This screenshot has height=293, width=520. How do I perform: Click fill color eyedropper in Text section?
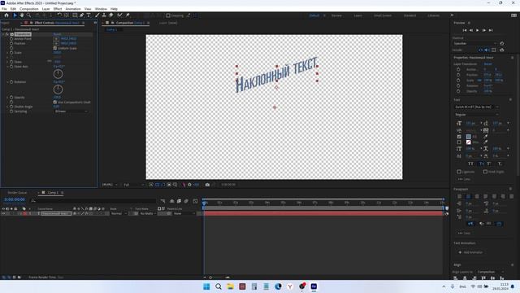point(486,137)
